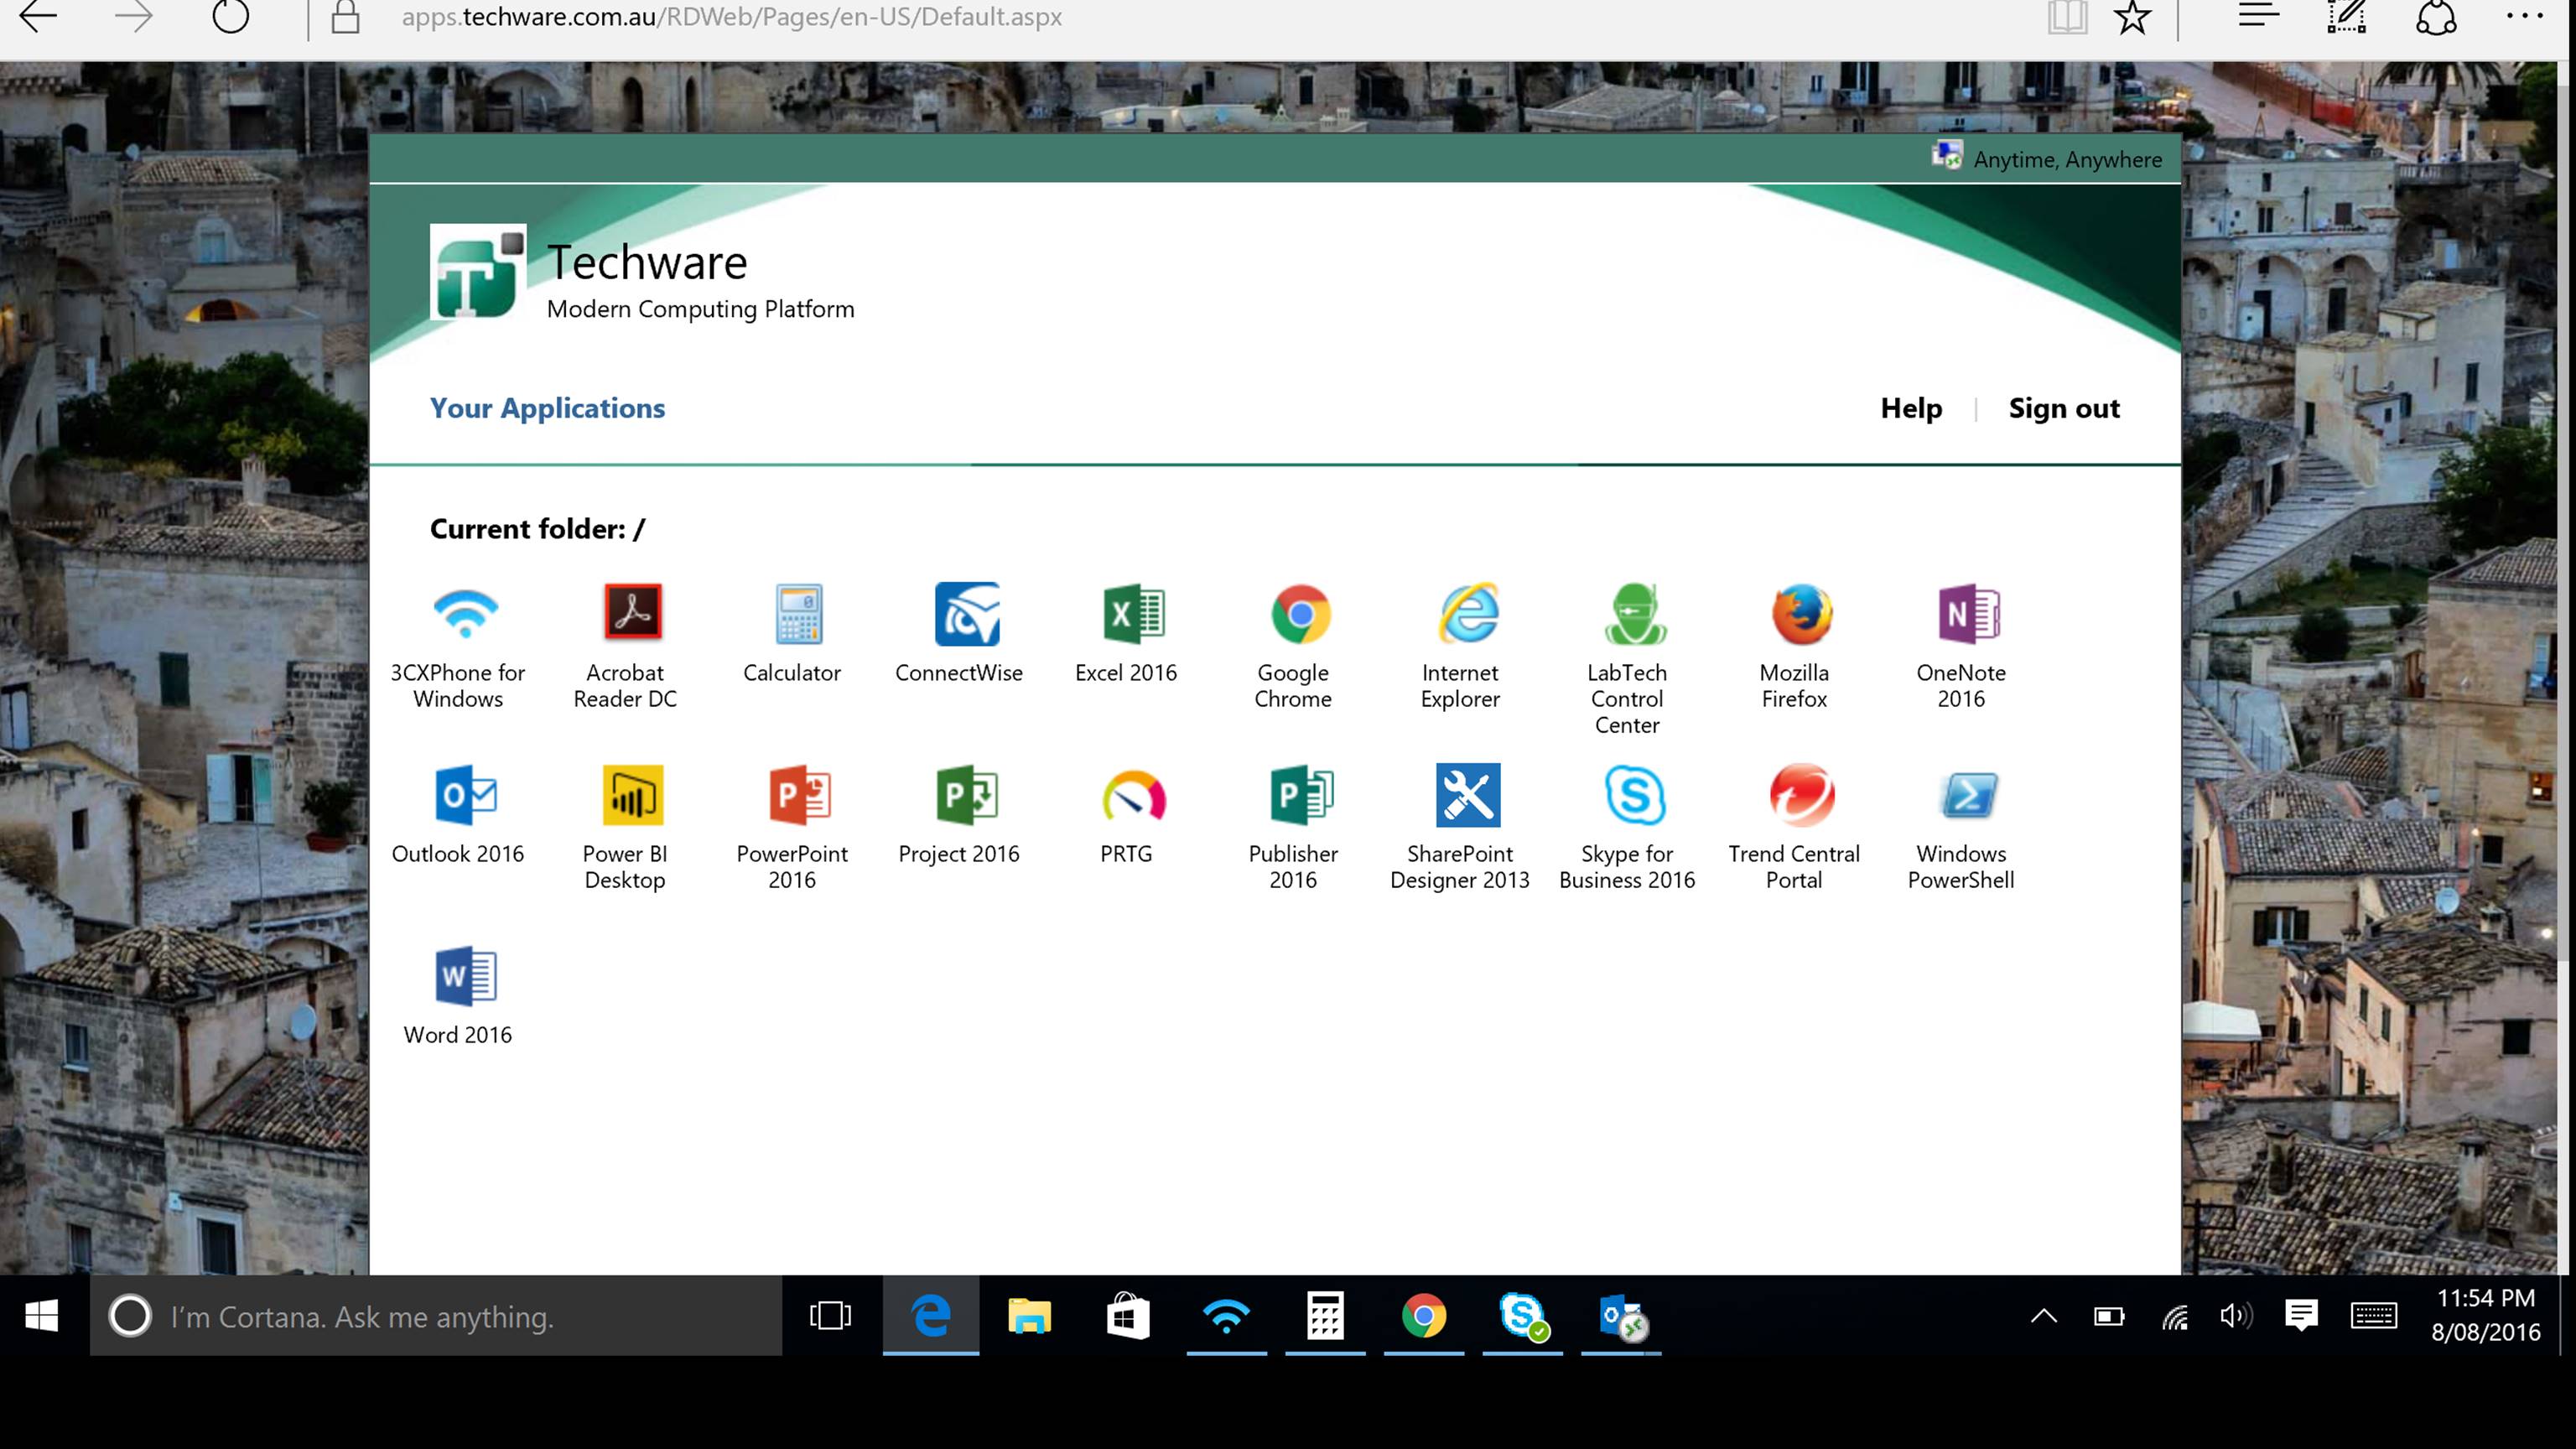Open the clock showing 11:54 PM
Viewport: 2576px width, 1449px height.
click(2486, 1316)
